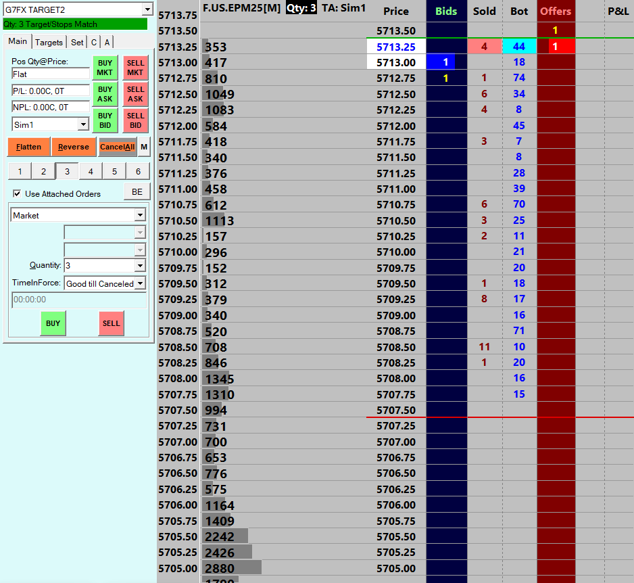This screenshot has width=634, height=583.
Task: Click the BUY MKT button
Action: point(105,68)
